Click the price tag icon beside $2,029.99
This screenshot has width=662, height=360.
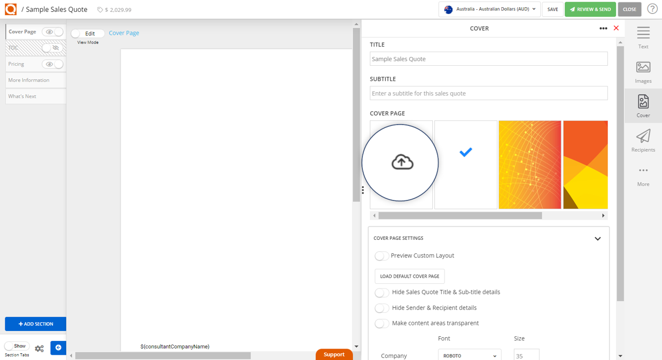[x=98, y=9]
